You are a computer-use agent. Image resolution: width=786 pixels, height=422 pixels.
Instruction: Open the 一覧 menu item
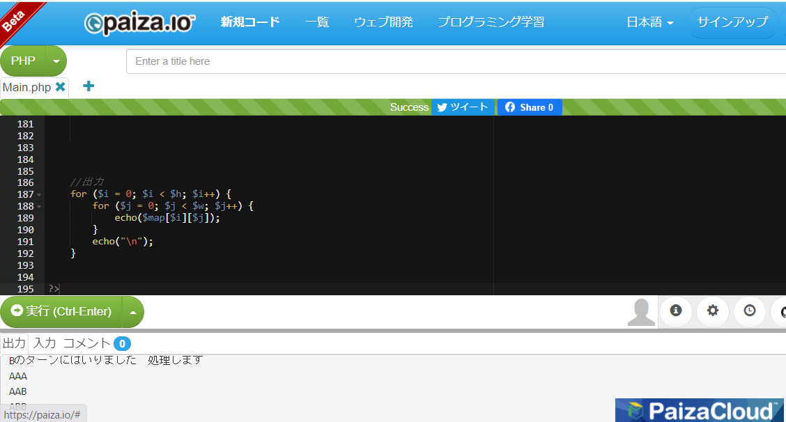[x=317, y=22]
